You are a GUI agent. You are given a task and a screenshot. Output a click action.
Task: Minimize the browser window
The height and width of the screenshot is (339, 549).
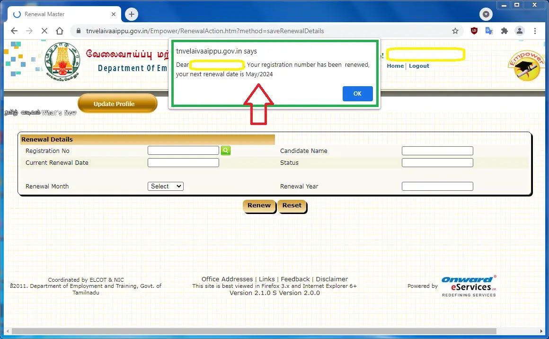click(504, 5)
